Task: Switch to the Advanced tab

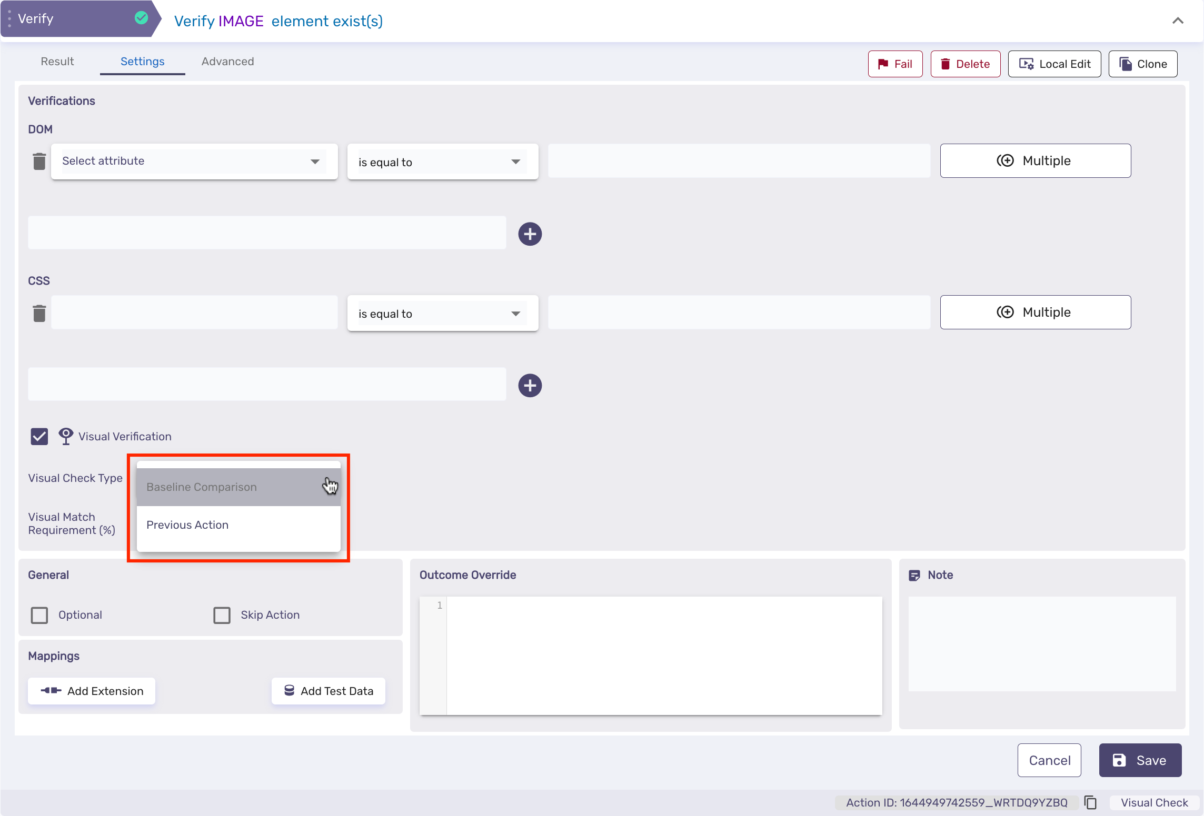Action: [x=228, y=62]
